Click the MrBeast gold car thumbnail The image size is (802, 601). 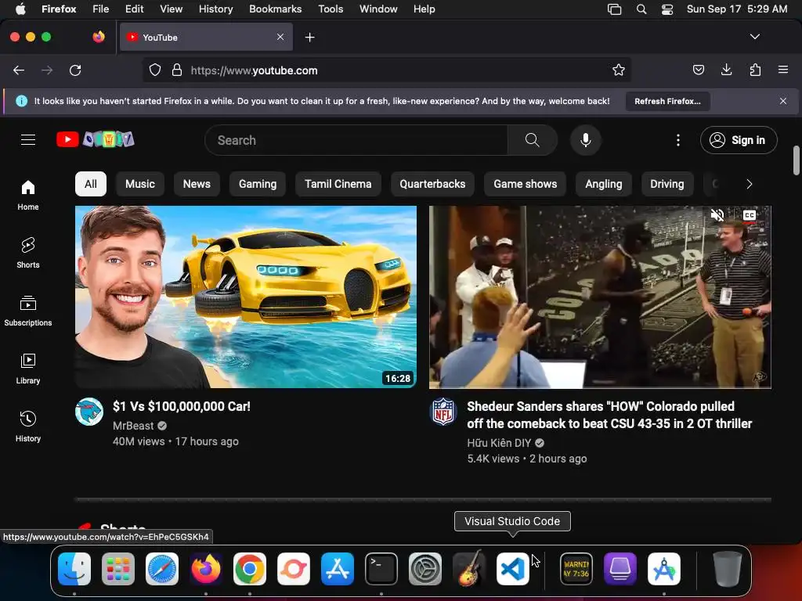point(245,297)
